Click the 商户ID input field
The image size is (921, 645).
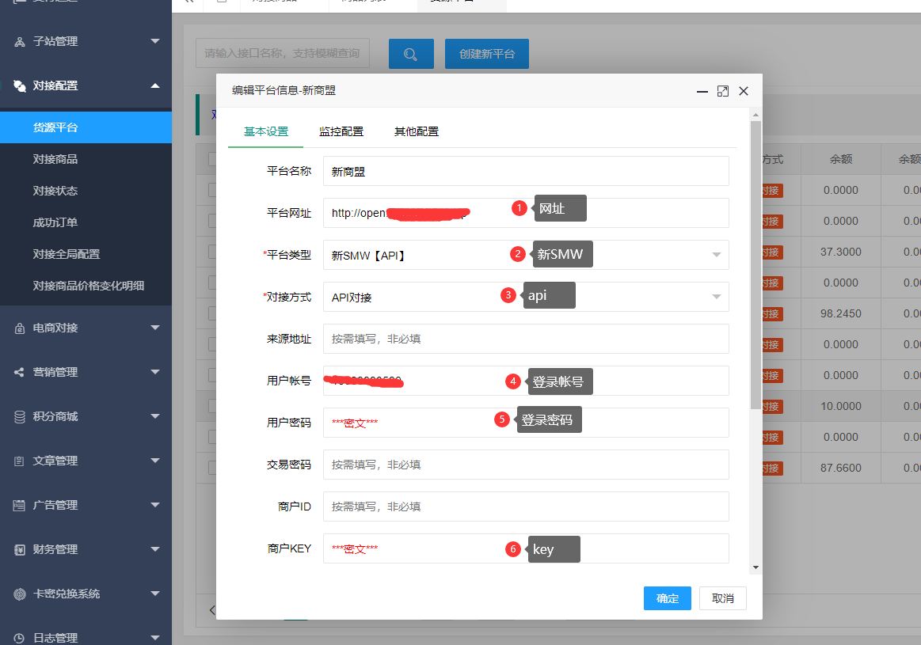point(526,507)
